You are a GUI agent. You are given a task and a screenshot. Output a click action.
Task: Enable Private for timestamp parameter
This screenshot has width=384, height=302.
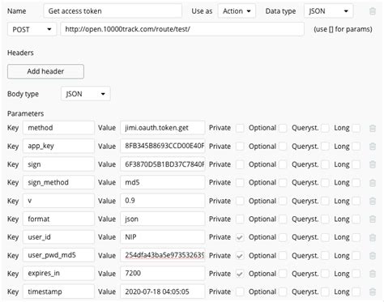coord(240,292)
